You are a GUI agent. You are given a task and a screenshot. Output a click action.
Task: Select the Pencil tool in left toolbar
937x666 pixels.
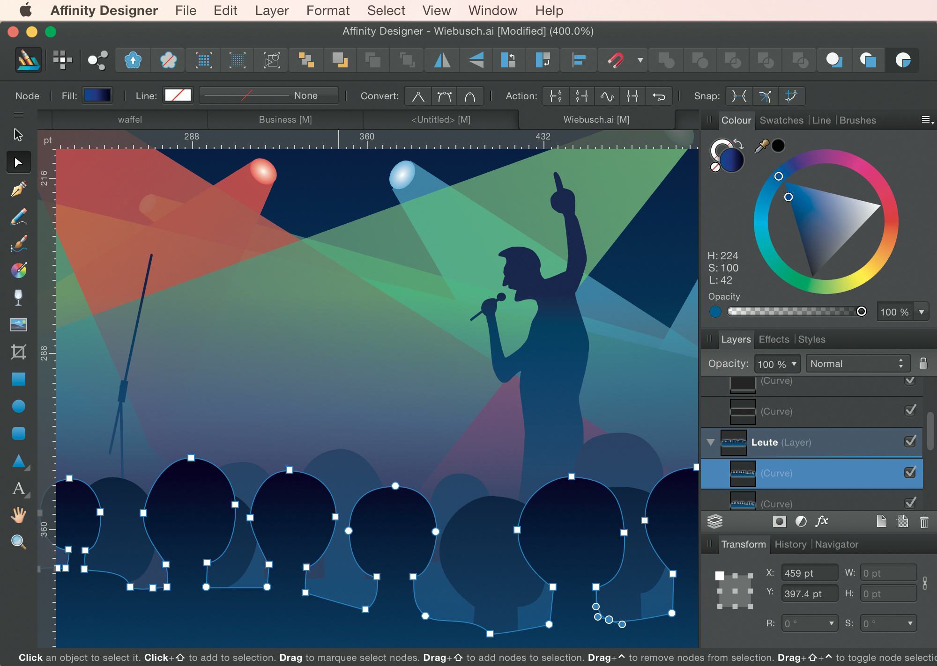[19, 217]
